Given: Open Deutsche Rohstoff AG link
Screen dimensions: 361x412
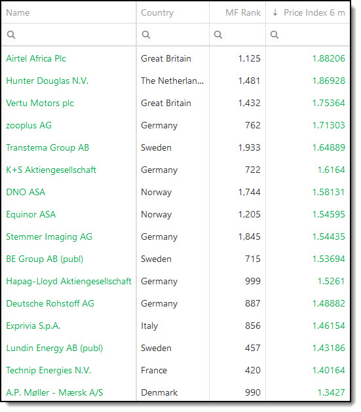Looking at the screenshot, I should click(50, 303).
